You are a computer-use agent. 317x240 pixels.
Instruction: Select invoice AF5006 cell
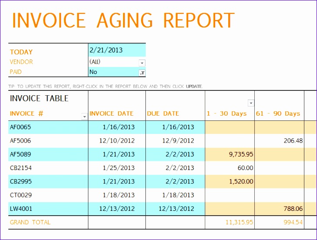pyautogui.click(x=48, y=141)
